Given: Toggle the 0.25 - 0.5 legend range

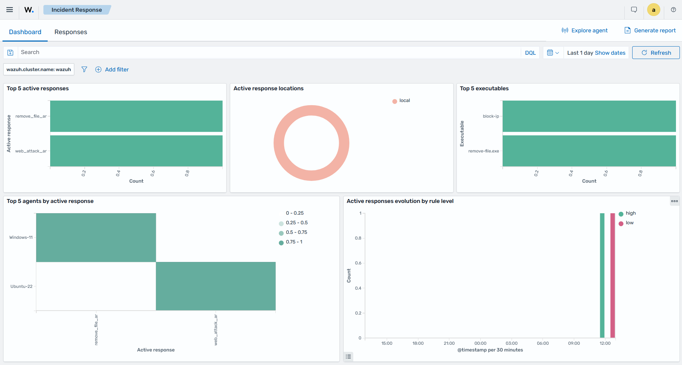Looking at the screenshot, I should click(293, 223).
